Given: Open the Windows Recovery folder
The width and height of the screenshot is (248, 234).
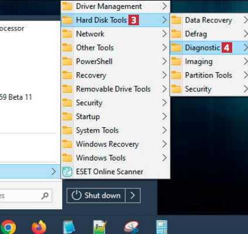Looking at the screenshot, I should tap(115, 144).
